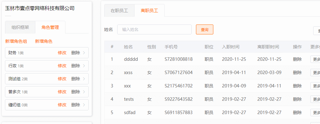This screenshot has height=124, width=320.
Task: Expand the 财务 role group chevron
Action: [84, 53]
